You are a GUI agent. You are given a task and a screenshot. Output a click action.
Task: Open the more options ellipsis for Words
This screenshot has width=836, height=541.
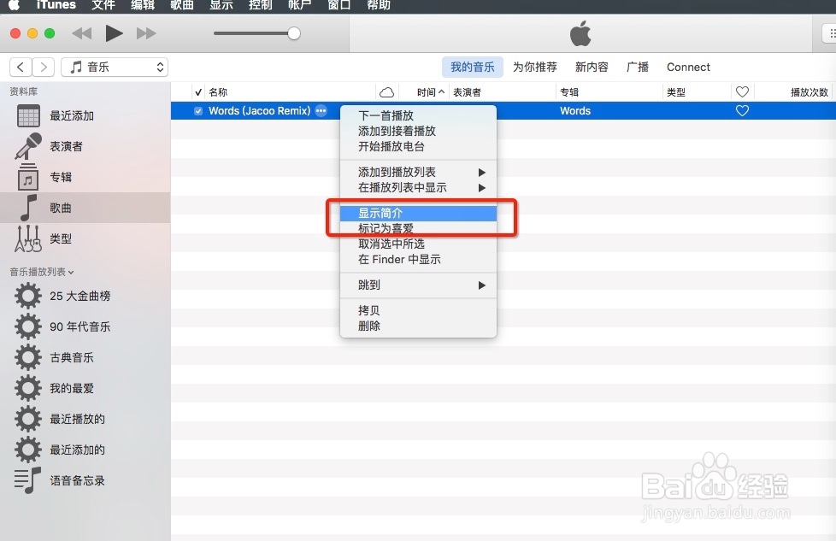[x=321, y=111]
